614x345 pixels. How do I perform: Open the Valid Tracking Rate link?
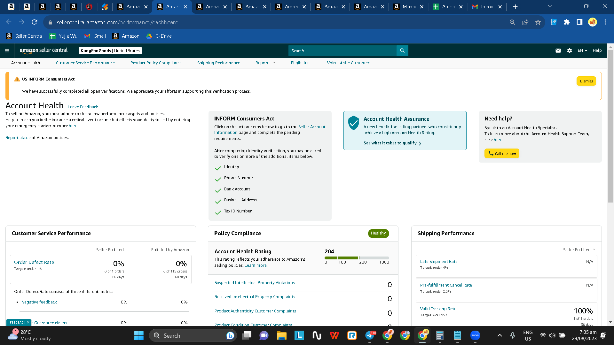[438, 309]
